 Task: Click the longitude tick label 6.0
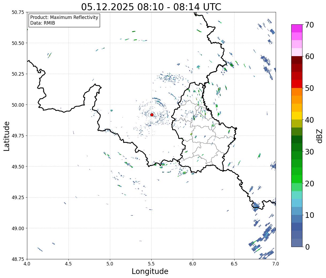coord(193,264)
